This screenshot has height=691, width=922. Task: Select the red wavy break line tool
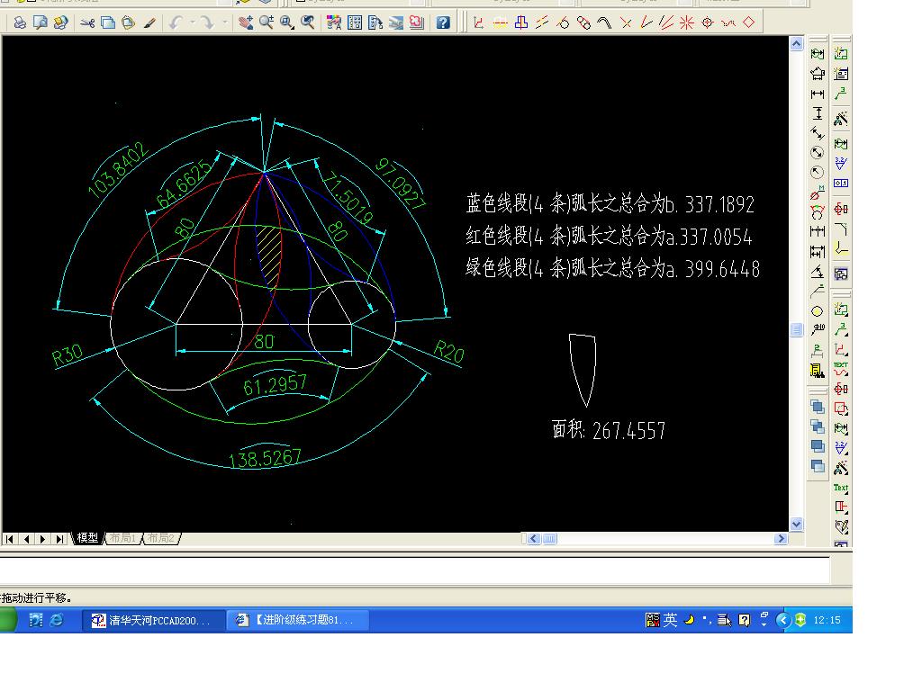click(x=728, y=22)
